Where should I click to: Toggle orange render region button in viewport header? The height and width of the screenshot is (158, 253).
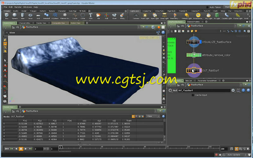tap(159, 27)
